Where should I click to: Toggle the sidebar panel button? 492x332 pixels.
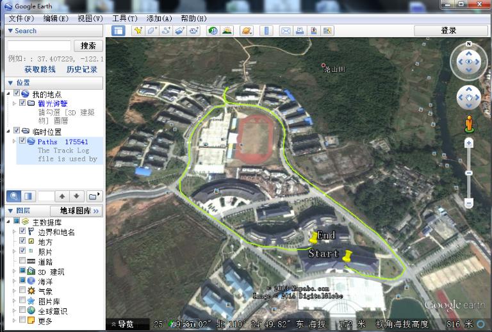119,31
